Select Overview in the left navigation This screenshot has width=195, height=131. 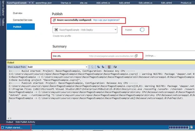click(x=18, y=13)
